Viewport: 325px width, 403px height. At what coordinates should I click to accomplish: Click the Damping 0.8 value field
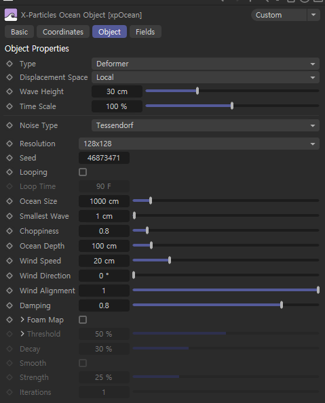104,305
